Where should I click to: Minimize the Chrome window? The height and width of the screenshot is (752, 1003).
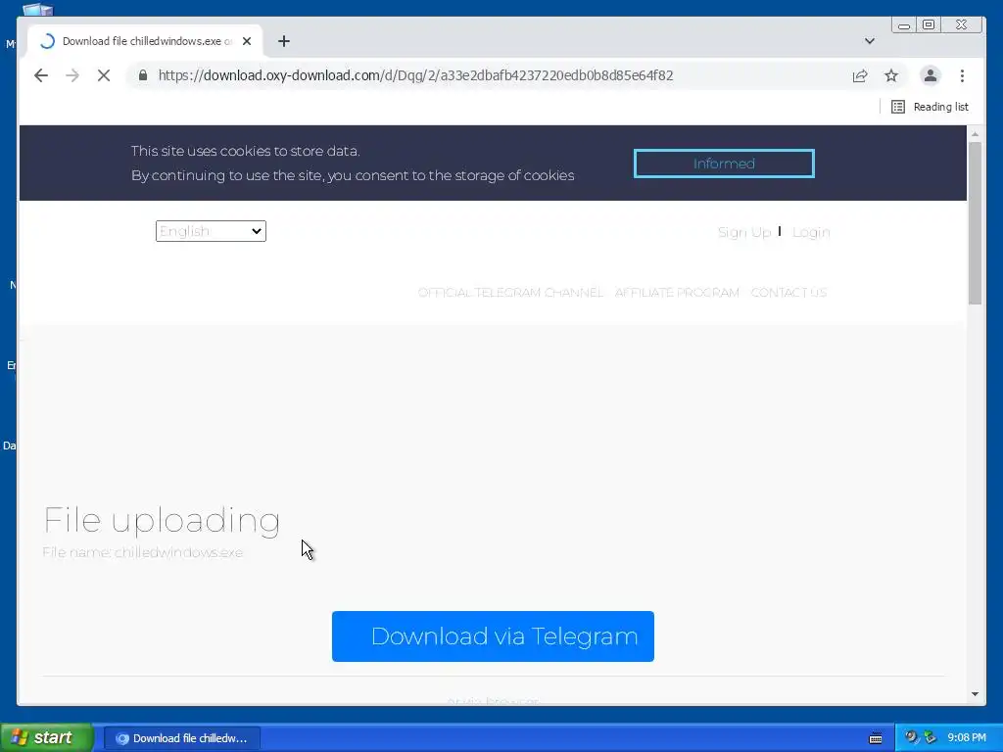904,24
